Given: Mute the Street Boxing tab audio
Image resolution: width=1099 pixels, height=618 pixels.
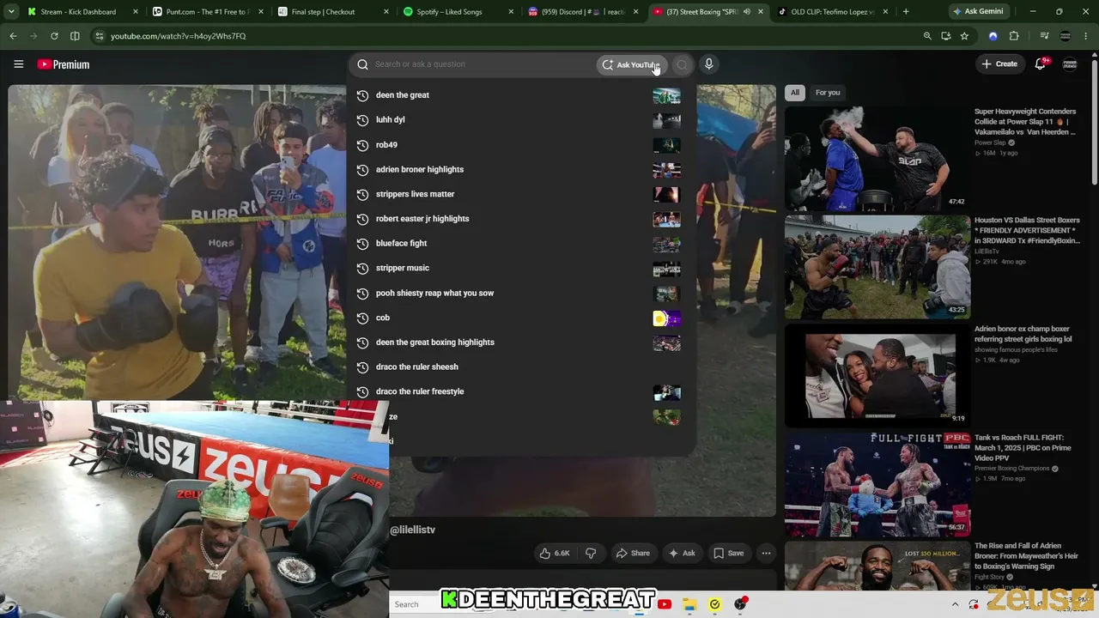Looking at the screenshot, I should (745, 12).
